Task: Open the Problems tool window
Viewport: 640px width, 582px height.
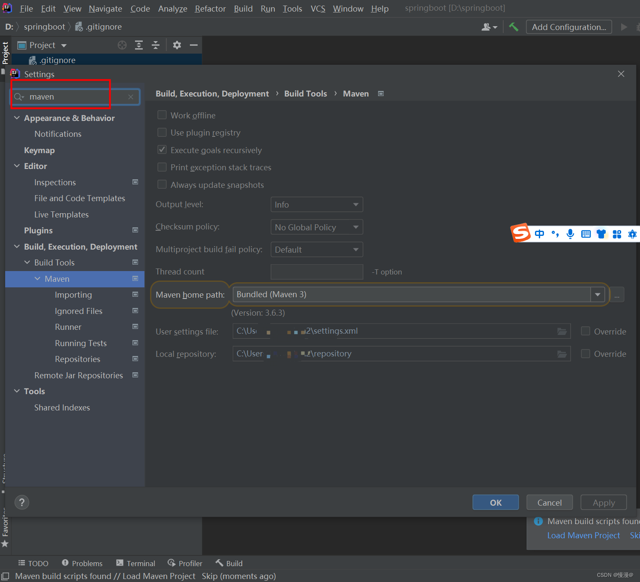Action: 82,563
